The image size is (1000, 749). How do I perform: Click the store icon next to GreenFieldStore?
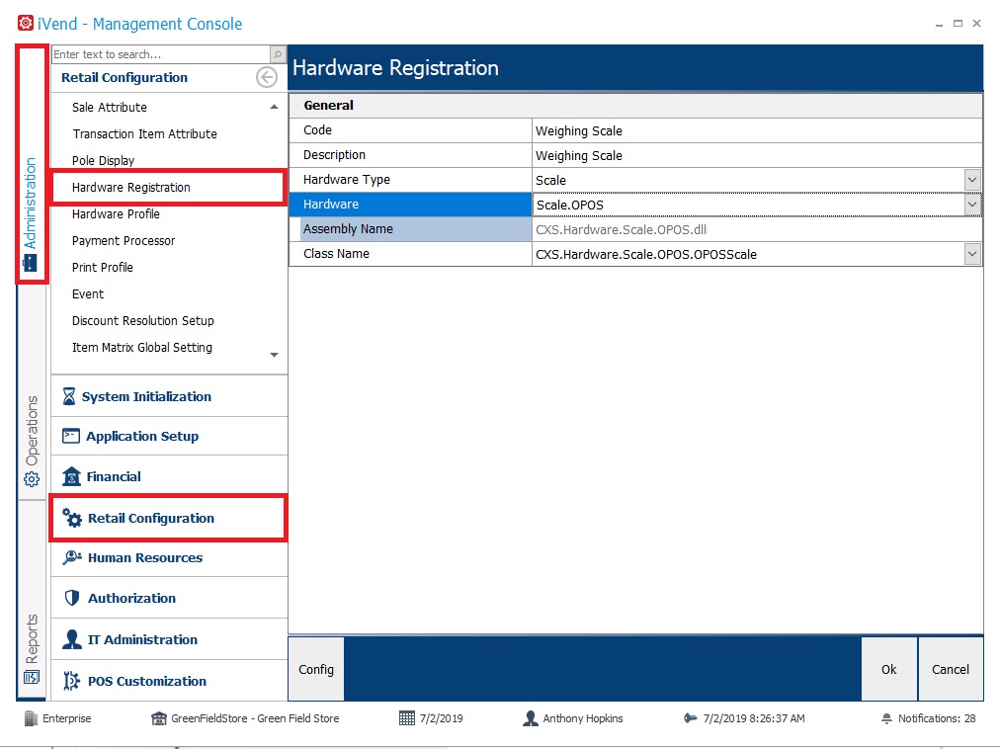(x=159, y=718)
